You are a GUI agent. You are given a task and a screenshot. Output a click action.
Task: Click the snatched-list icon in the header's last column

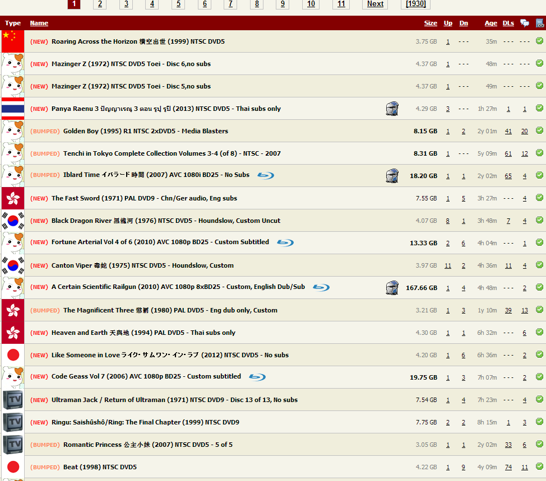coord(540,23)
